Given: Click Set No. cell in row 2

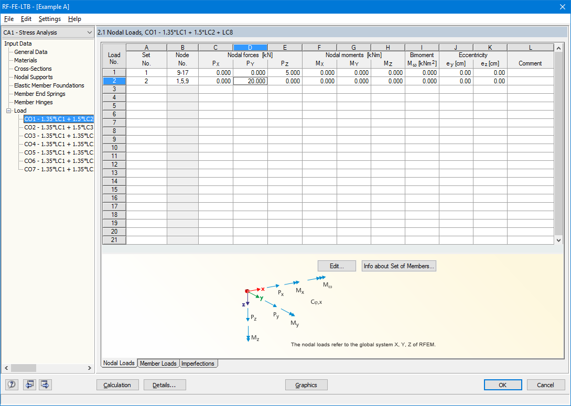Looking at the screenshot, I should [146, 81].
